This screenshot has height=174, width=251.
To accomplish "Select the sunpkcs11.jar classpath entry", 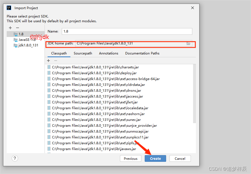I will point(119,137).
